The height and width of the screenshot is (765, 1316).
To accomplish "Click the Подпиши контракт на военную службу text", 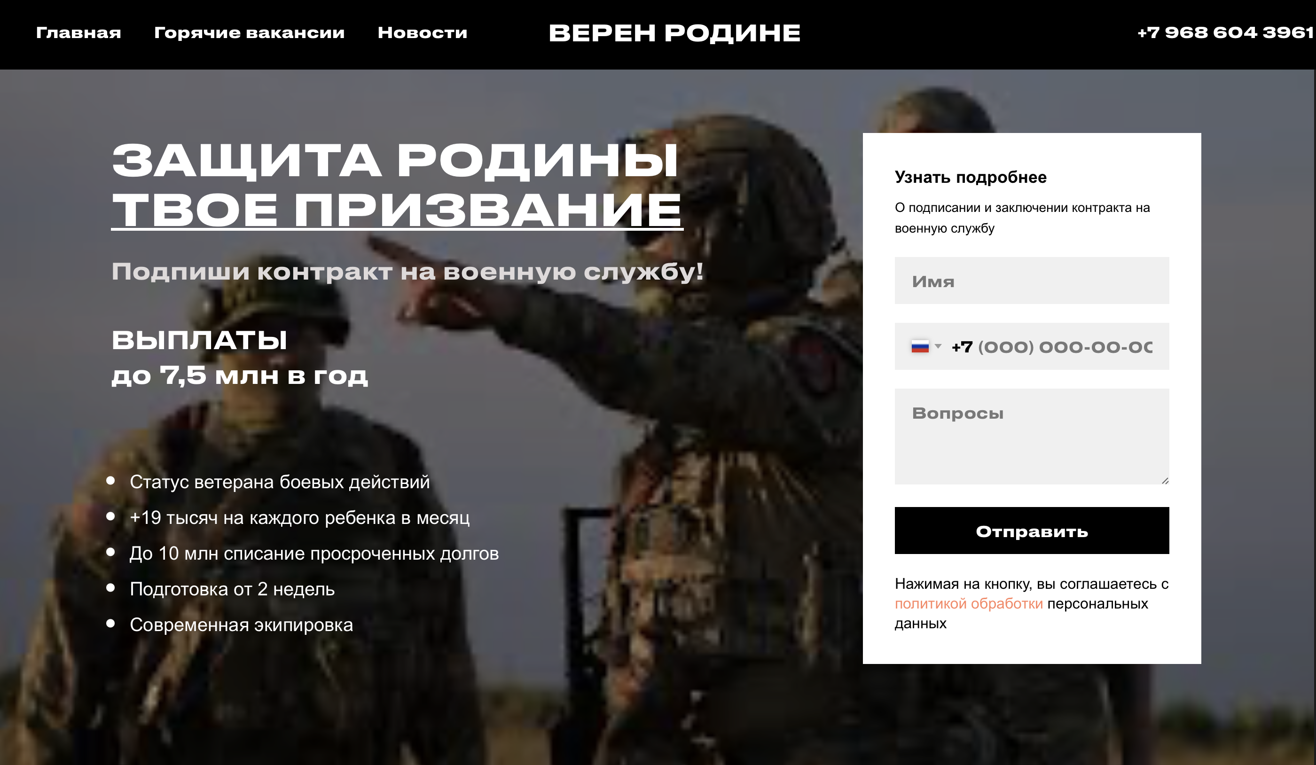I will (407, 272).
